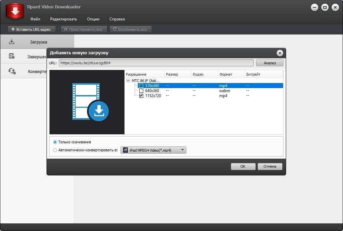Image resolution: width=343 pixels, height=231 pixels.
Task: Check the 640x360 webm checkbox
Action: [x=141, y=91]
